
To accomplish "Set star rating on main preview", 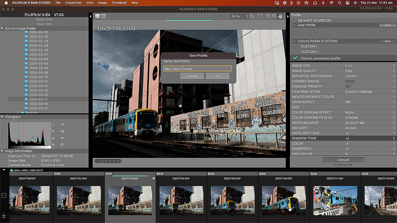I will click(x=108, y=161).
